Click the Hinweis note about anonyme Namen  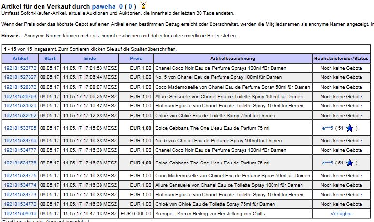click(x=119, y=36)
